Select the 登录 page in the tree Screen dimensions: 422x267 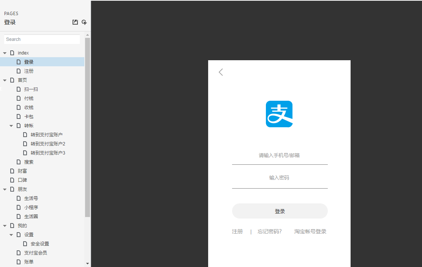click(29, 62)
